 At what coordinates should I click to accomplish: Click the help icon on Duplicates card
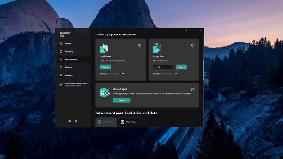(x=140, y=45)
